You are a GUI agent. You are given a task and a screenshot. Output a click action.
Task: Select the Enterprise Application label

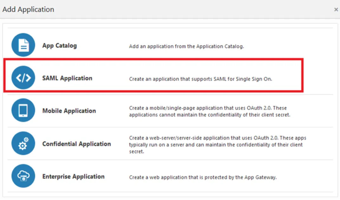tap(73, 177)
